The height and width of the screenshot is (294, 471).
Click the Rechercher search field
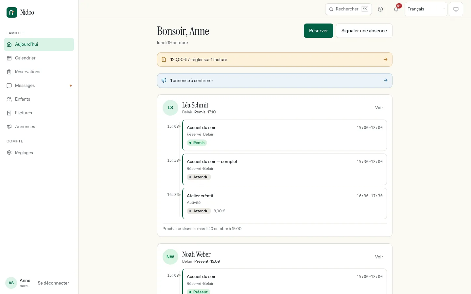pos(348,9)
